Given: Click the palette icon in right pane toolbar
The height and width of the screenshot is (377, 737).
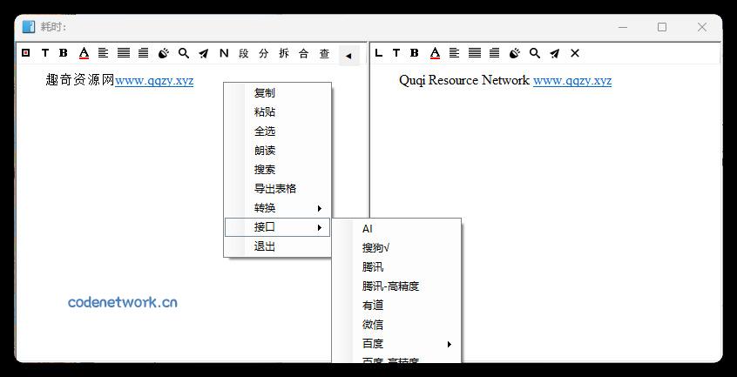Looking at the screenshot, I should click(515, 53).
